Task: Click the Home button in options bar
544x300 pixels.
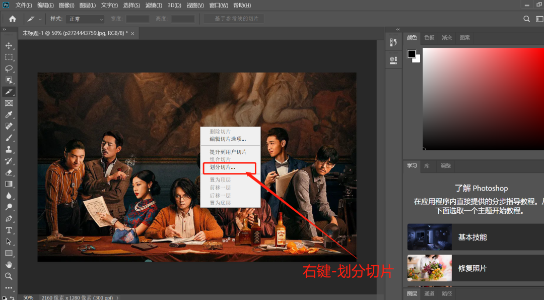Action: click(13, 19)
